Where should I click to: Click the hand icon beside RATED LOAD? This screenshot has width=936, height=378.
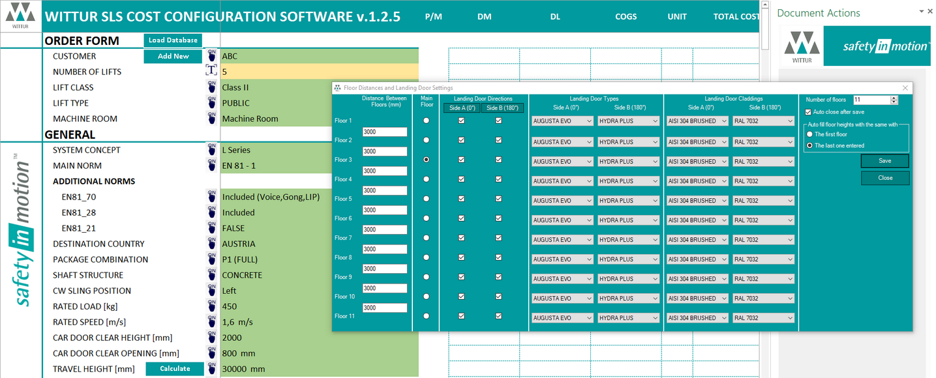(211, 306)
